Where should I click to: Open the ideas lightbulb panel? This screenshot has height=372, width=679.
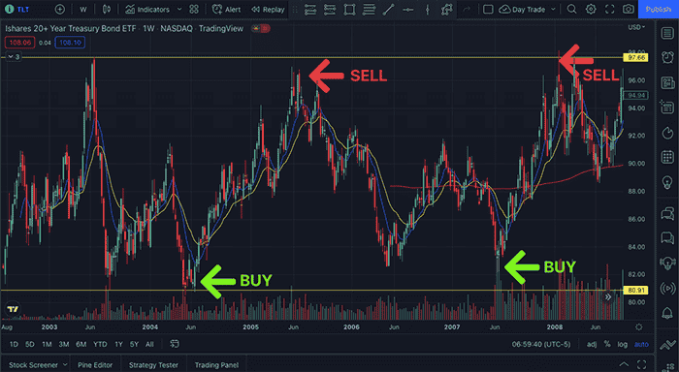667,182
